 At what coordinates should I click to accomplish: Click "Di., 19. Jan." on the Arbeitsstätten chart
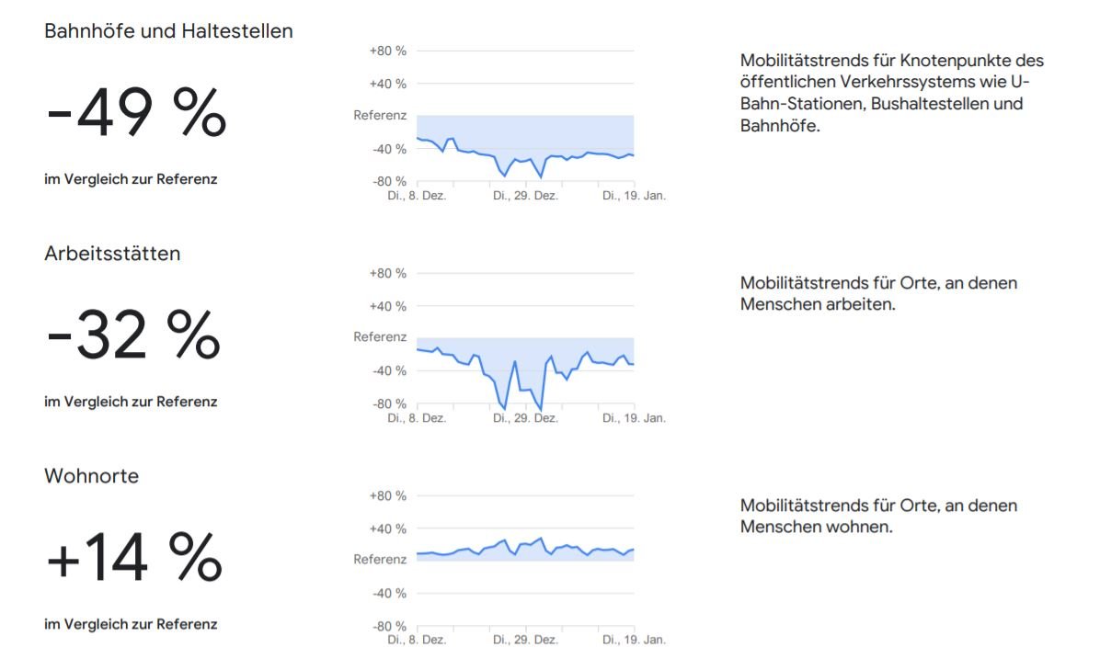point(634,418)
